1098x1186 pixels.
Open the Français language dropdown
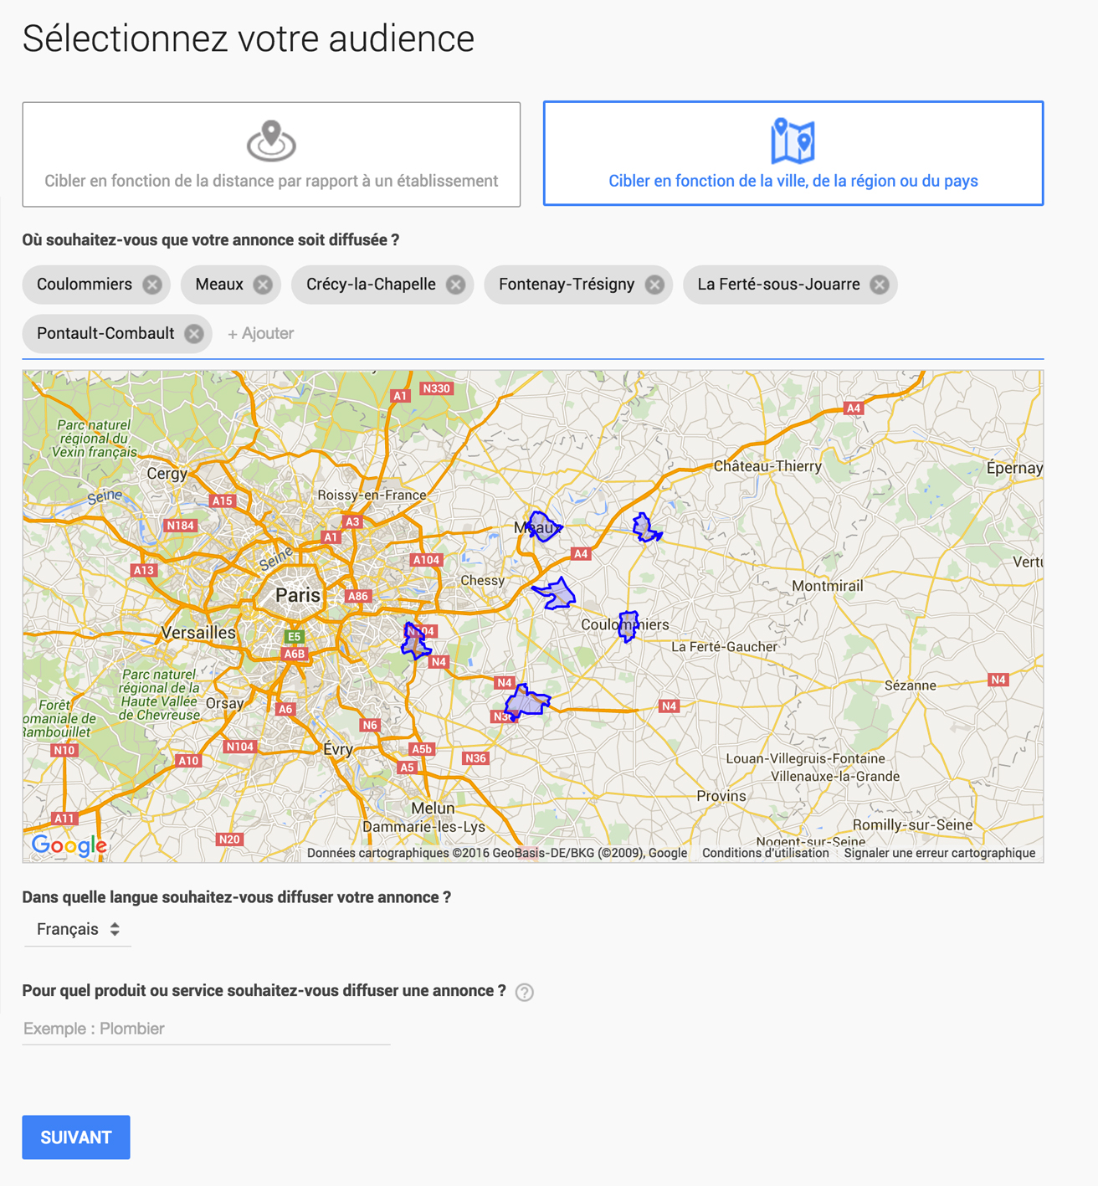point(78,929)
